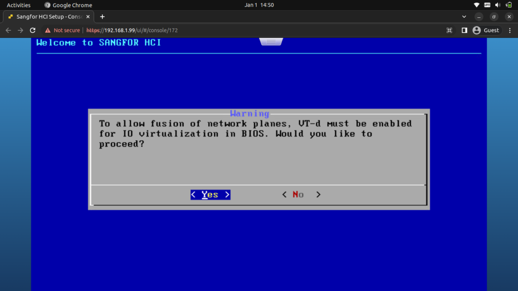Open Activities in the top bar
Image resolution: width=518 pixels, height=291 pixels.
coord(18,5)
